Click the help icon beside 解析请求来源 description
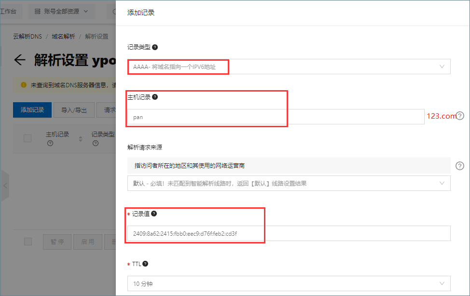This screenshot has width=470, height=296. (x=459, y=165)
